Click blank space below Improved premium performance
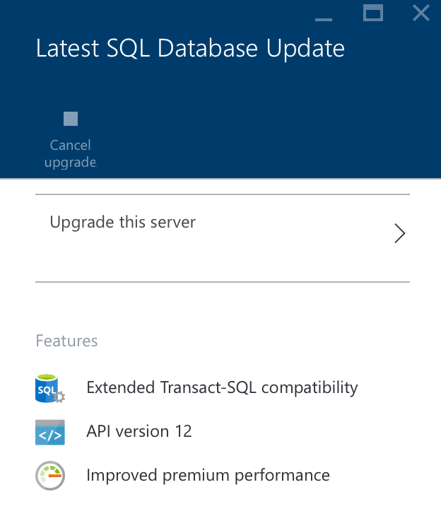The image size is (441, 516). coord(212,503)
